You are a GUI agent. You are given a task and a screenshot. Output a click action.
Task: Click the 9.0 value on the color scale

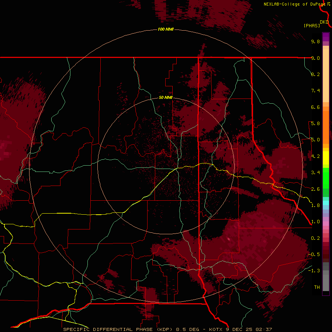(315, 58)
